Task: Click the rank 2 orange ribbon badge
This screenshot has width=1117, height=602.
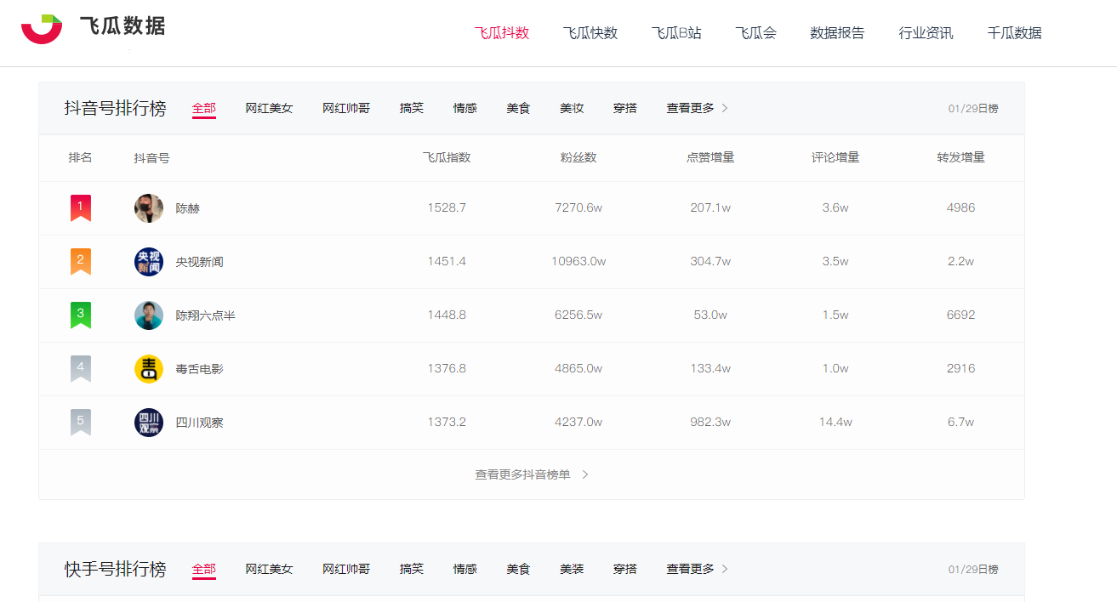Action: pos(81,261)
